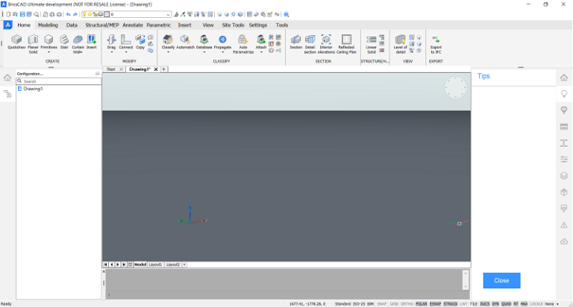Screen dimensions: 573x307
Task: Expand the Primitives dropdown
Action: click(x=48, y=52)
